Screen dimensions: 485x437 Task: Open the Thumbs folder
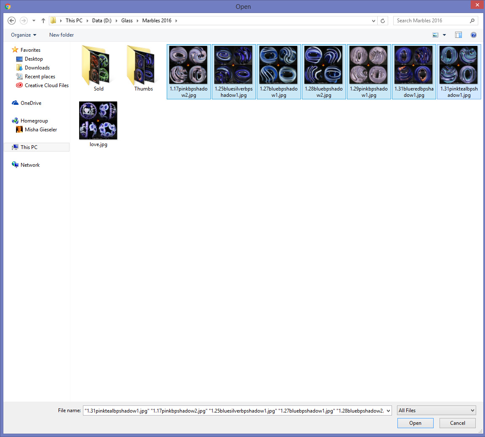click(144, 68)
